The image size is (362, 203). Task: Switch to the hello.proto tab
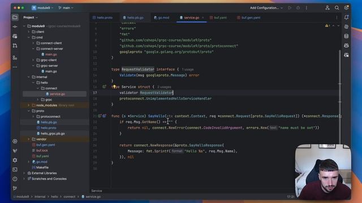pyautogui.click(x=102, y=17)
